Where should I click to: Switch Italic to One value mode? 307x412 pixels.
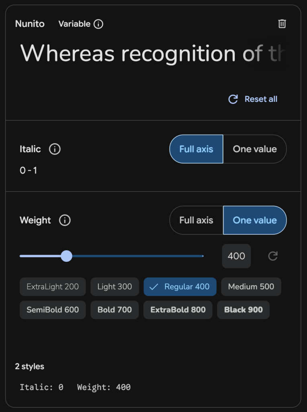click(255, 149)
